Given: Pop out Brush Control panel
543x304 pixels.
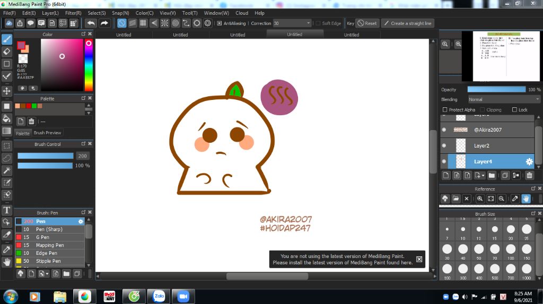Looking at the screenshot, I should pyautogui.click(x=83, y=143).
